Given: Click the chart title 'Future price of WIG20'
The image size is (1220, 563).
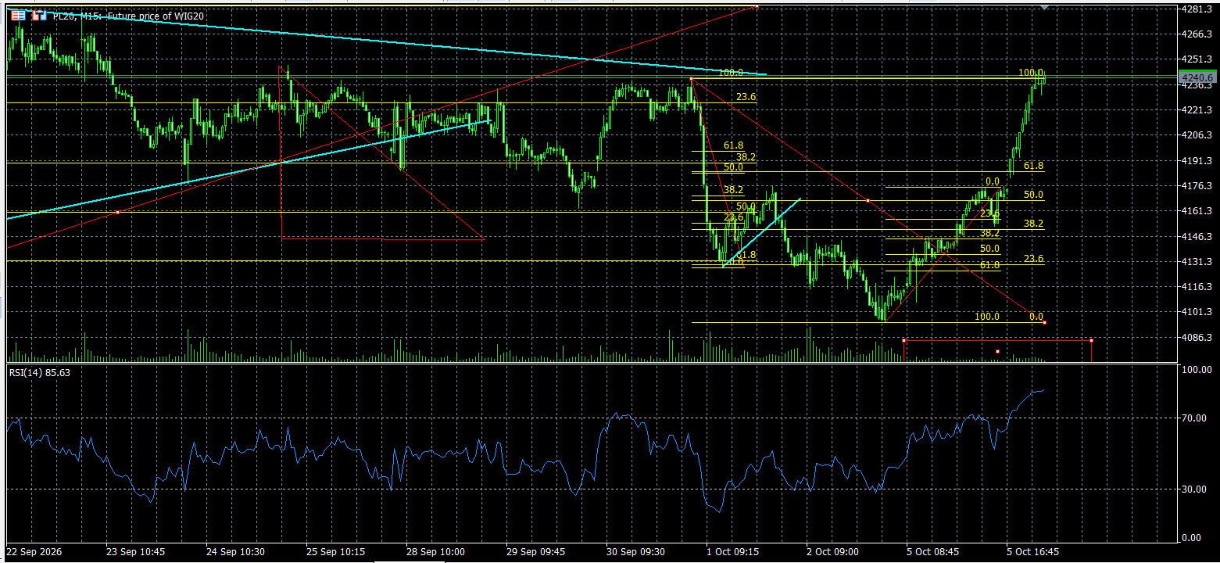Looking at the screenshot, I should pyautogui.click(x=157, y=16).
